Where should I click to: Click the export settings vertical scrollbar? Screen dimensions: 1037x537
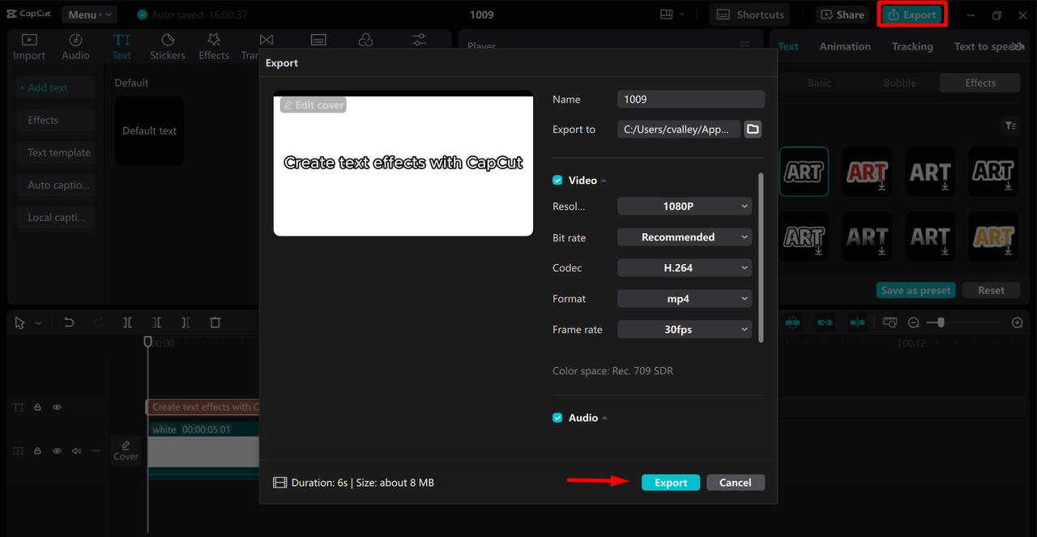[x=761, y=257]
